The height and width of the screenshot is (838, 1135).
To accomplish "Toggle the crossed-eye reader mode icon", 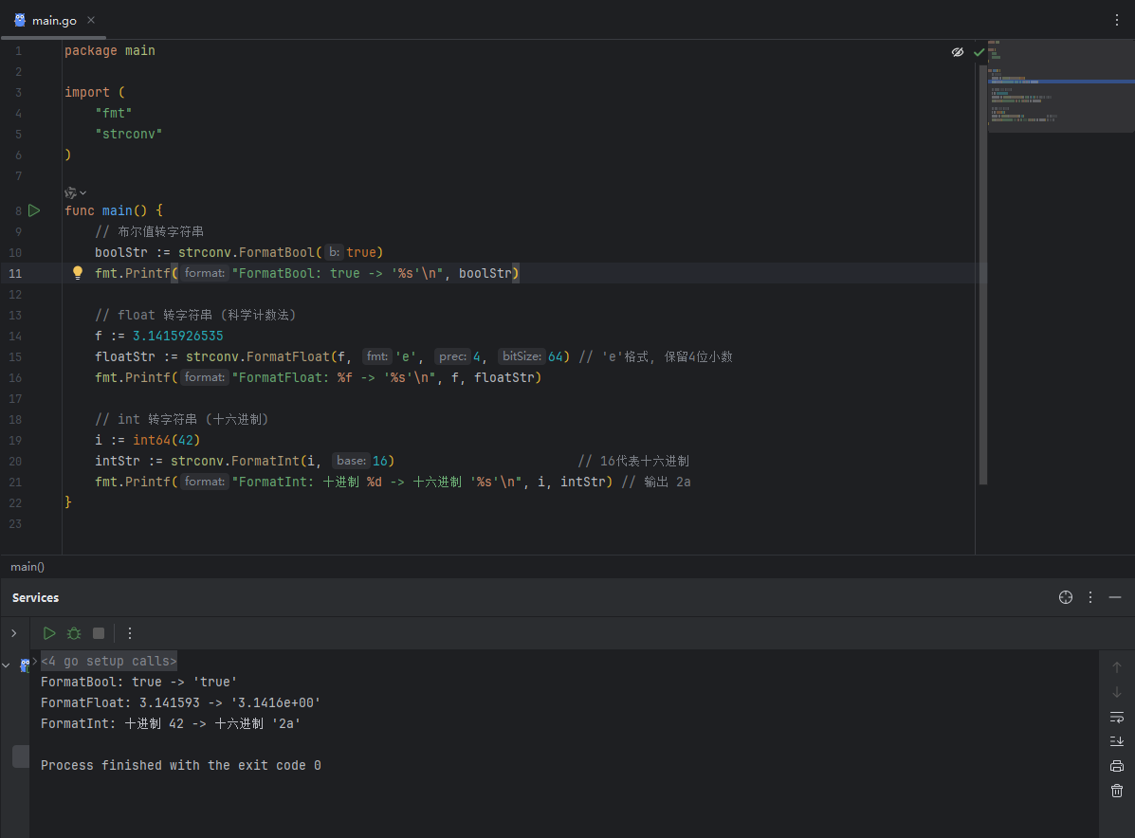I will [x=958, y=52].
